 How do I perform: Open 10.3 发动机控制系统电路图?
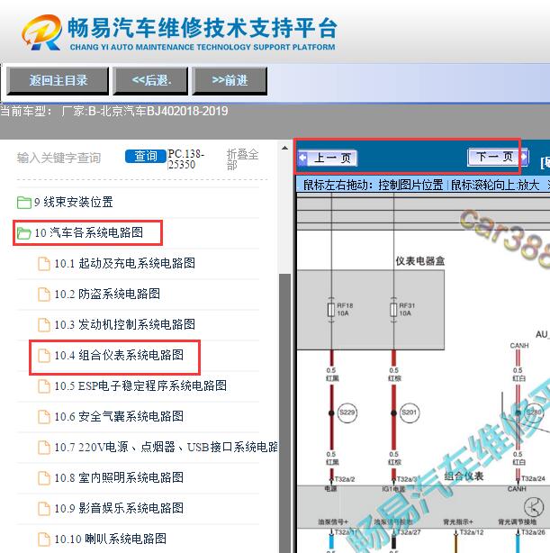(125, 324)
